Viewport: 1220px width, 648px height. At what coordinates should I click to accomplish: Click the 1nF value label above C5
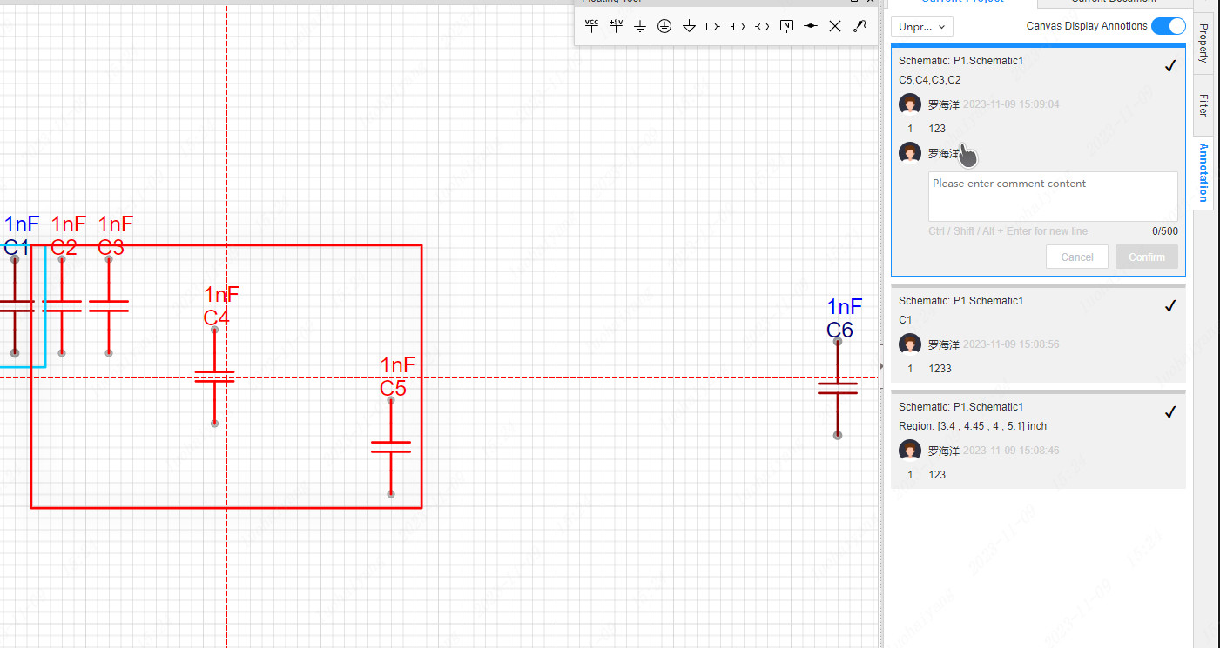[398, 364]
